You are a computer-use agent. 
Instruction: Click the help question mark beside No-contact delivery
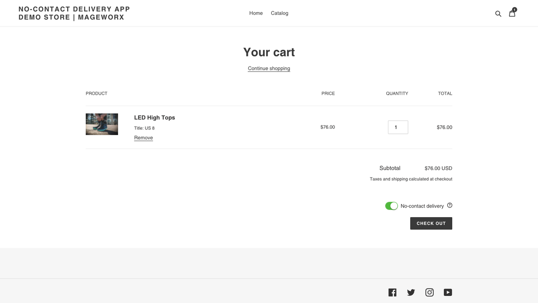pos(449,205)
